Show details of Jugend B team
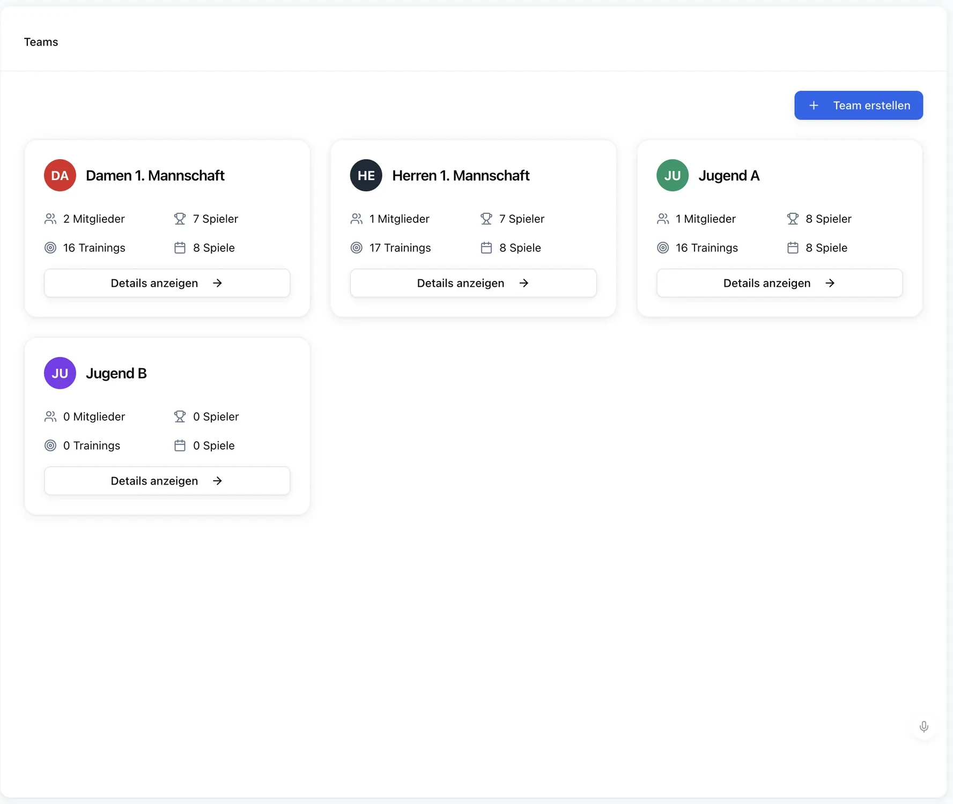This screenshot has width=953, height=804. (167, 481)
